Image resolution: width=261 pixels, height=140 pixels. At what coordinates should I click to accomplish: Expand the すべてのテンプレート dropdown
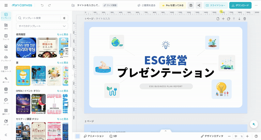[x=42, y=26]
